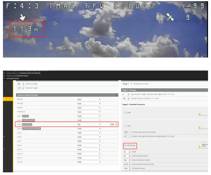Select the GPS Rescue radio button
The width and height of the screenshot is (211, 175).
125,145
